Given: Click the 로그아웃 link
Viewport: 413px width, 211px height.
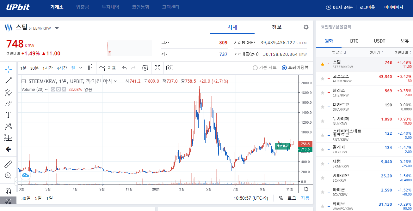Looking at the screenshot, I should pyautogui.click(x=367, y=7).
